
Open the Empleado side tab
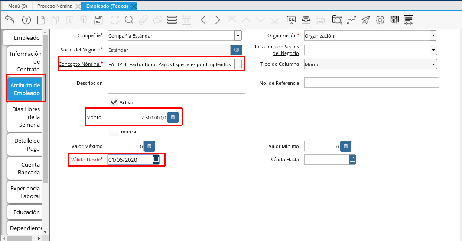tap(23, 38)
